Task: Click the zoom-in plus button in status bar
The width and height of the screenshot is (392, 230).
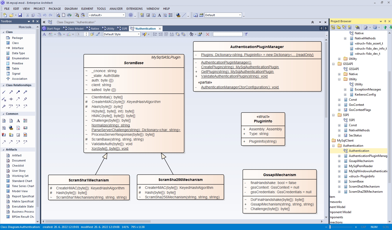Action: point(356,227)
